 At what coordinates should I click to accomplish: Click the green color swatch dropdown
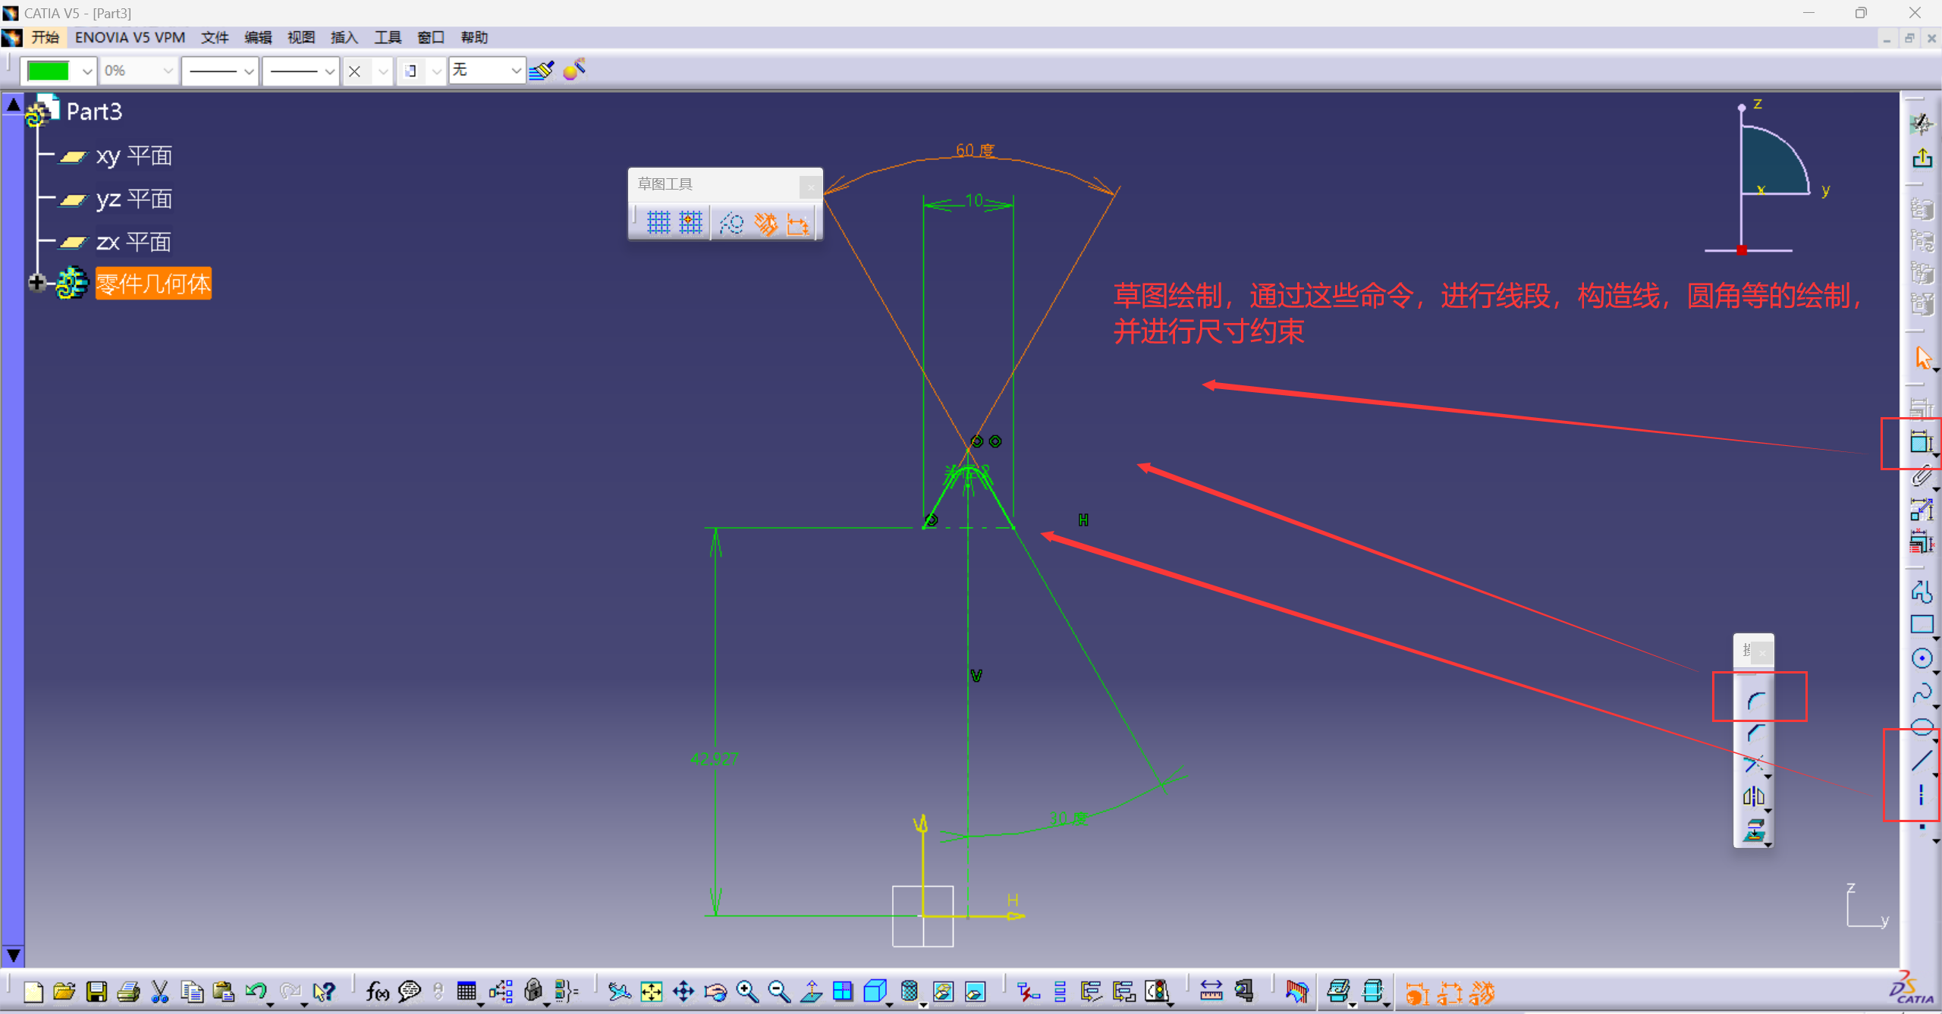pos(86,71)
